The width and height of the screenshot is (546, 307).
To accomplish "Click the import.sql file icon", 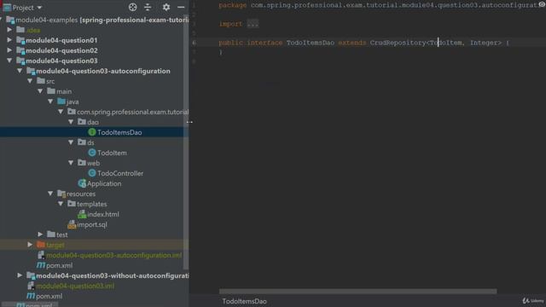I will [x=72, y=224].
